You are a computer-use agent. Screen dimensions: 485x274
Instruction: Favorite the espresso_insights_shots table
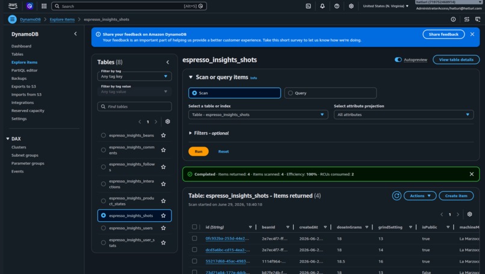click(163, 216)
